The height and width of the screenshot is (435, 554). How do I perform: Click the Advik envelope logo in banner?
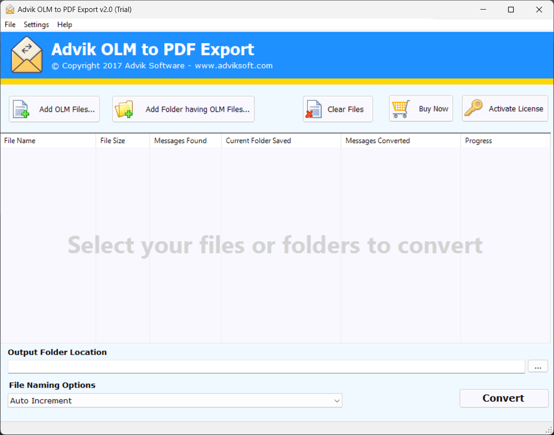coord(27,55)
